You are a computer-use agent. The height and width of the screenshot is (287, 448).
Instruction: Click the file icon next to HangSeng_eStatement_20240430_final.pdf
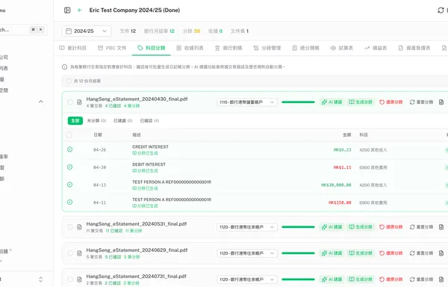point(79,102)
